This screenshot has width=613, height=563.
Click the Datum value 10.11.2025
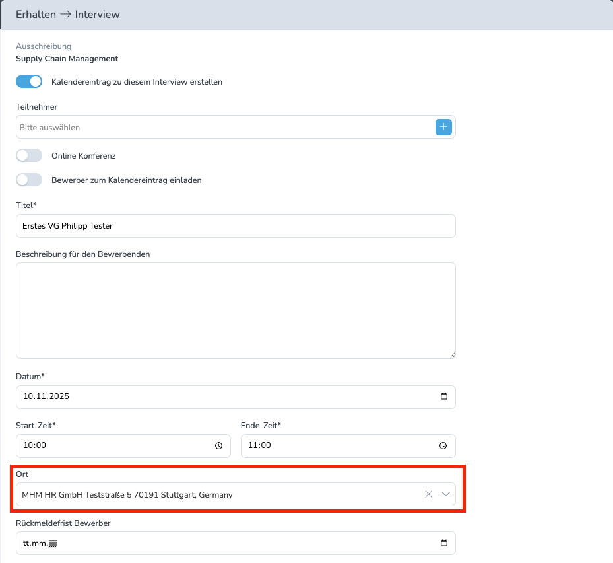tap(46, 396)
